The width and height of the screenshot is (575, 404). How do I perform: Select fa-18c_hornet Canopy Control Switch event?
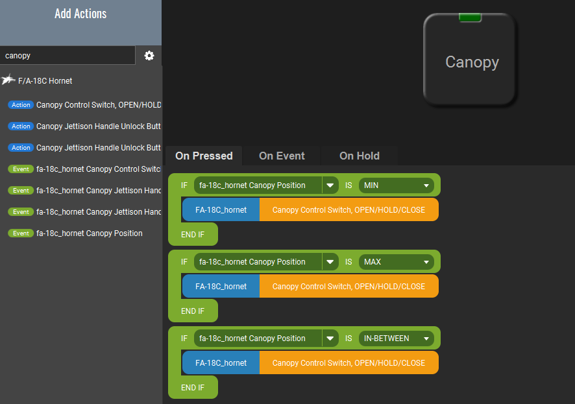(84, 169)
